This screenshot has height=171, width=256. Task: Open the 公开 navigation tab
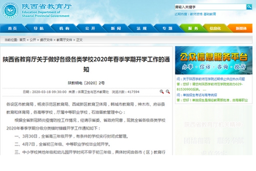(90, 28)
